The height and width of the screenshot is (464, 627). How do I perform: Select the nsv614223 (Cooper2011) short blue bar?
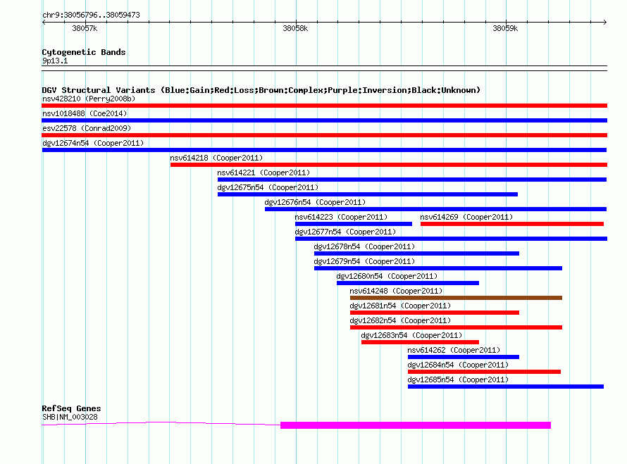tap(354, 224)
